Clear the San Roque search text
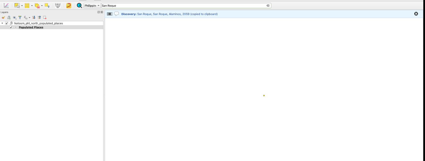This screenshot has width=425, height=161. (x=268, y=6)
